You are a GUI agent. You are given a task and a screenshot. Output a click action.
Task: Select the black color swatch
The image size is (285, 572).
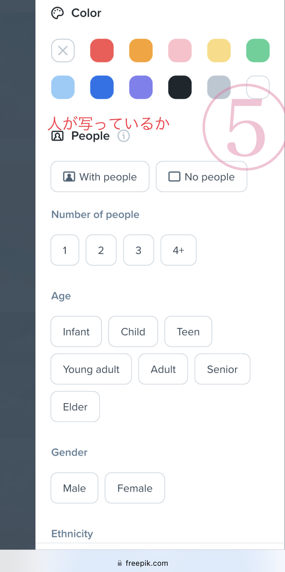pyautogui.click(x=180, y=87)
